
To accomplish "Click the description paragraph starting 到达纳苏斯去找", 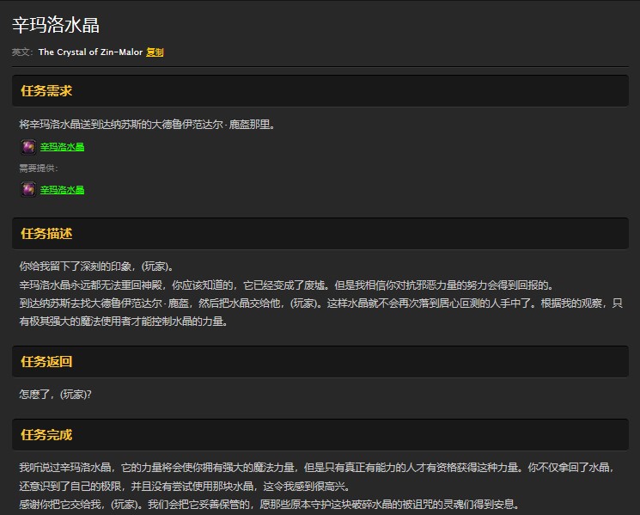I will 320,303.
